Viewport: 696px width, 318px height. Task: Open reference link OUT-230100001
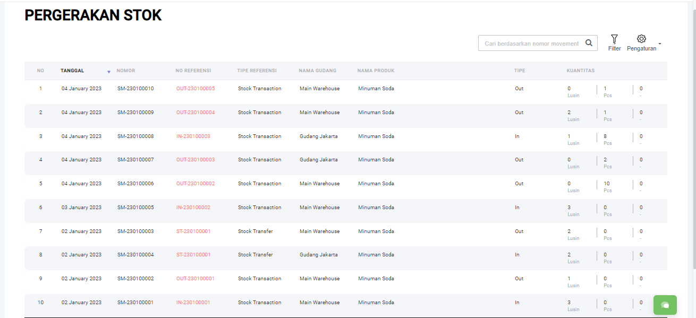(x=196, y=279)
